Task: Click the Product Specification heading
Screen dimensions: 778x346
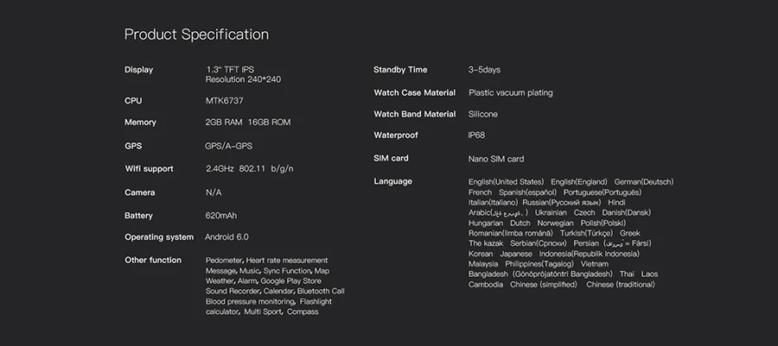Action: pyautogui.click(x=196, y=35)
